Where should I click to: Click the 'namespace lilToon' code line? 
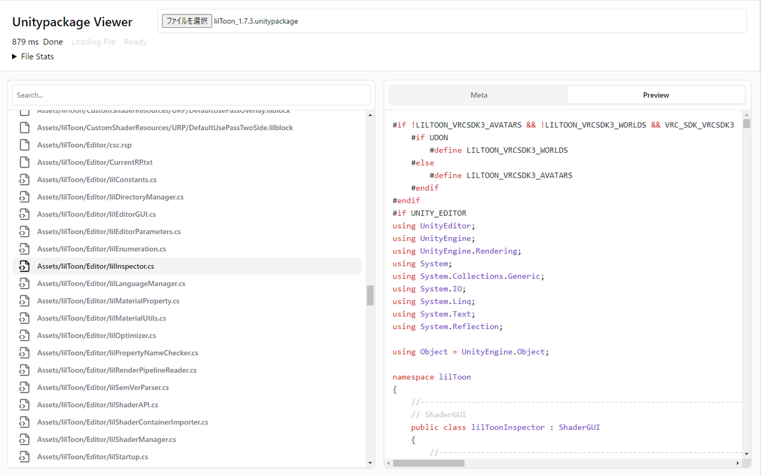click(432, 377)
